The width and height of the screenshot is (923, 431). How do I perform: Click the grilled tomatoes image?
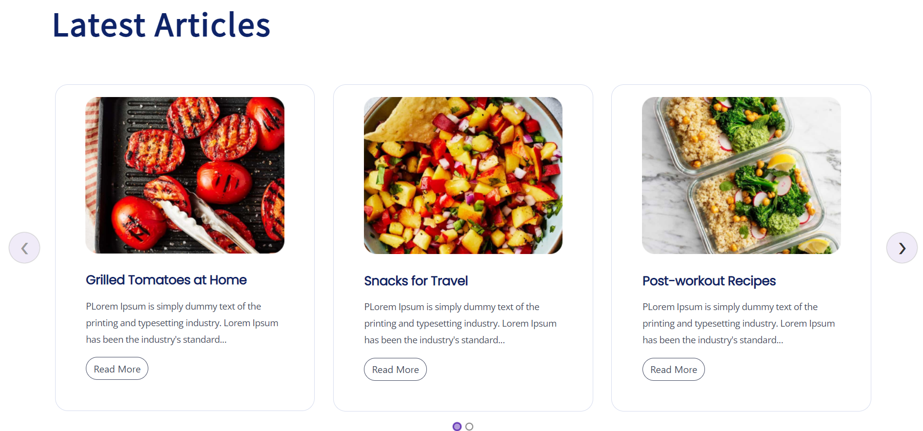pyautogui.click(x=185, y=175)
